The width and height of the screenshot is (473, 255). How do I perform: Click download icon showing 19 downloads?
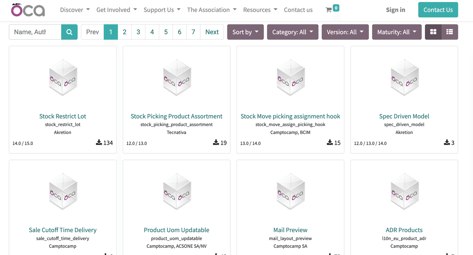tap(216, 142)
